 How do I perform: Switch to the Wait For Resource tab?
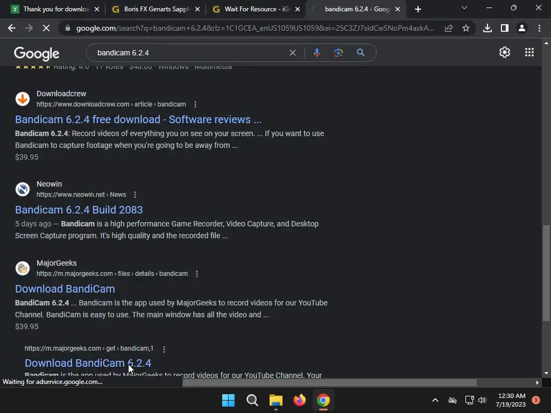[x=257, y=9]
